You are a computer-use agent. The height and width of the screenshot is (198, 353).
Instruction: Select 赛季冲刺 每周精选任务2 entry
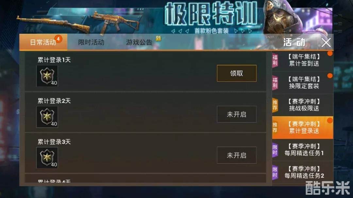point(303,172)
